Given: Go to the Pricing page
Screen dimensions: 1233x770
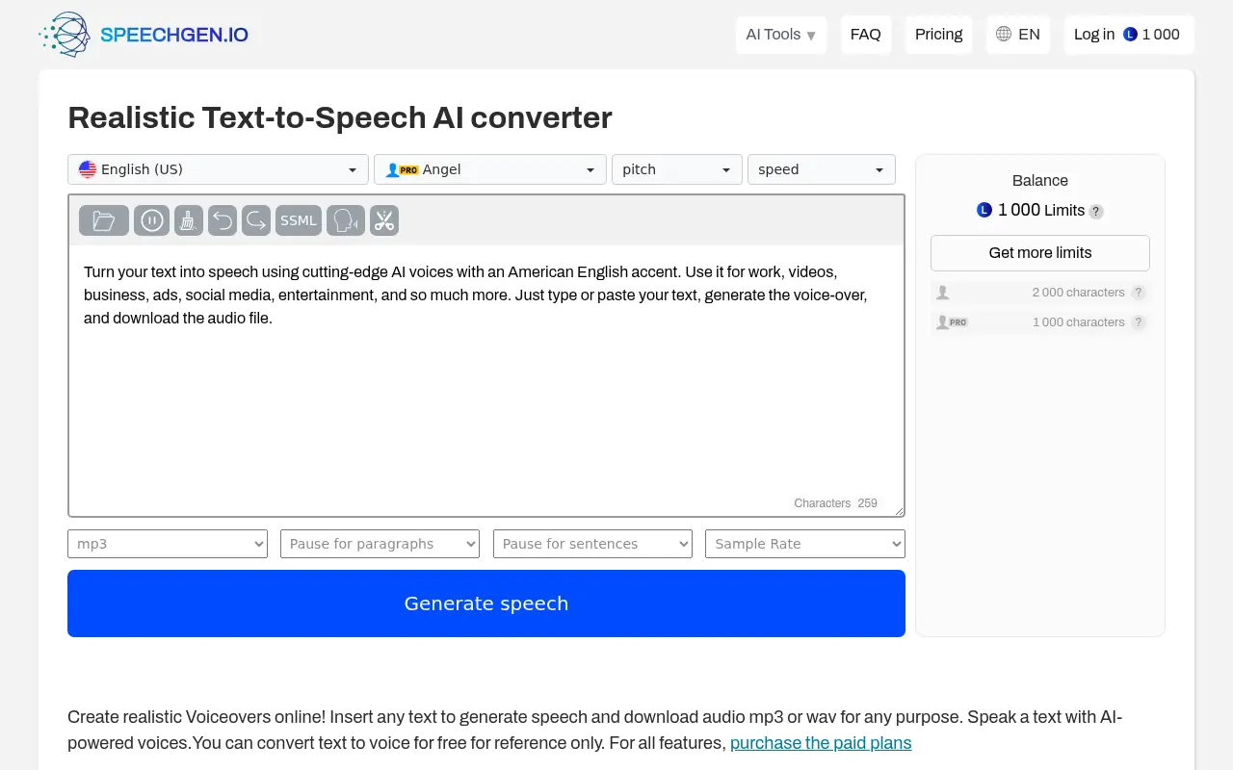Looking at the screenshot, I should (938, 34).
